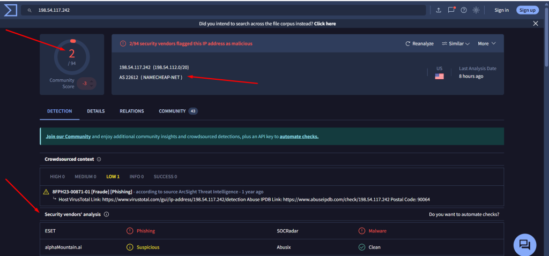549x256 pixels.
Task: Click the search input with 198.54.117.242
Action: click(224, 10)
